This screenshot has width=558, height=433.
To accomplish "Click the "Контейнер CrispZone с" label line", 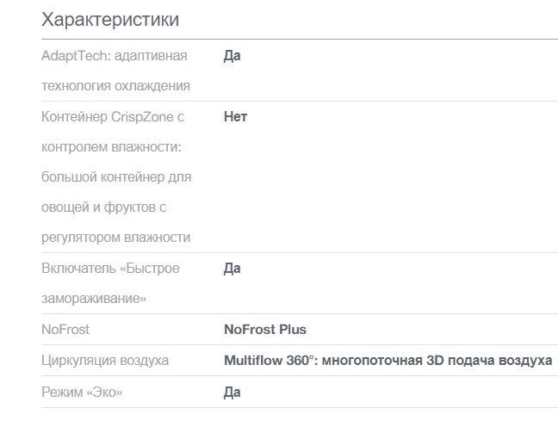I will [x=113, y=116].
